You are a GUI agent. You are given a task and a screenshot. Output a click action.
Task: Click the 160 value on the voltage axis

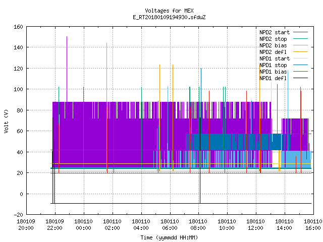(x=18, y=27)
